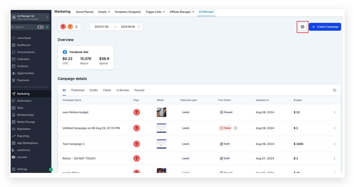Image resolution: width=354 pixels, height=187 pixels.
Task: Open actions menu for new lifetime budget campaign
Action: [x=335, y=112]
